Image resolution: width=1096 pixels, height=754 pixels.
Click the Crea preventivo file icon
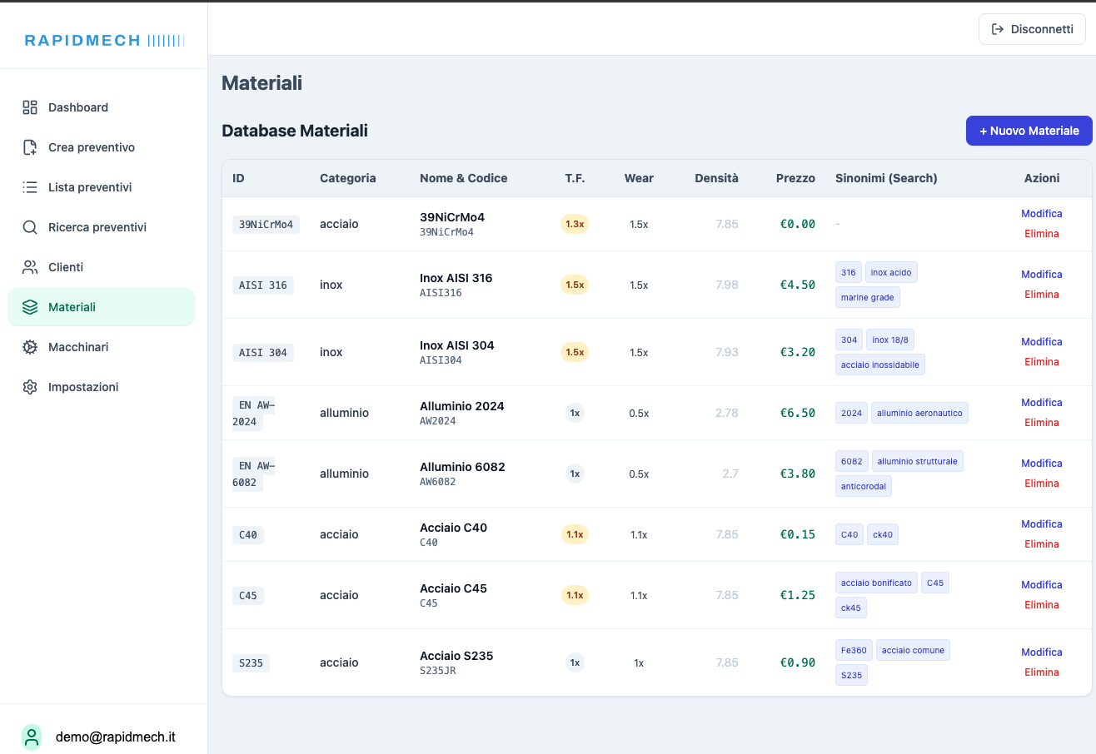[30, 147]
